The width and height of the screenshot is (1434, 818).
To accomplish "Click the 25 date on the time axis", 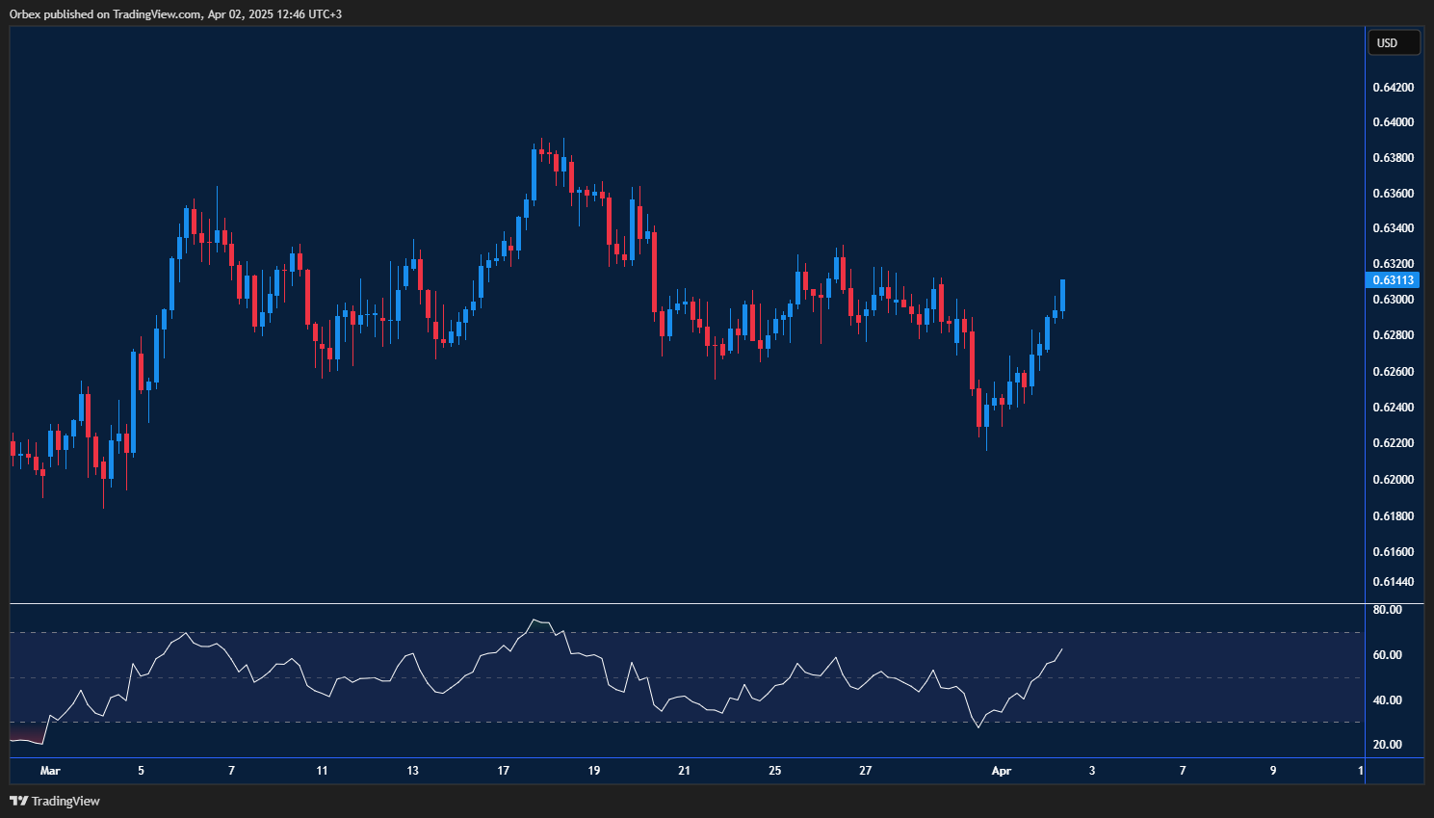I will pos(774,771).
